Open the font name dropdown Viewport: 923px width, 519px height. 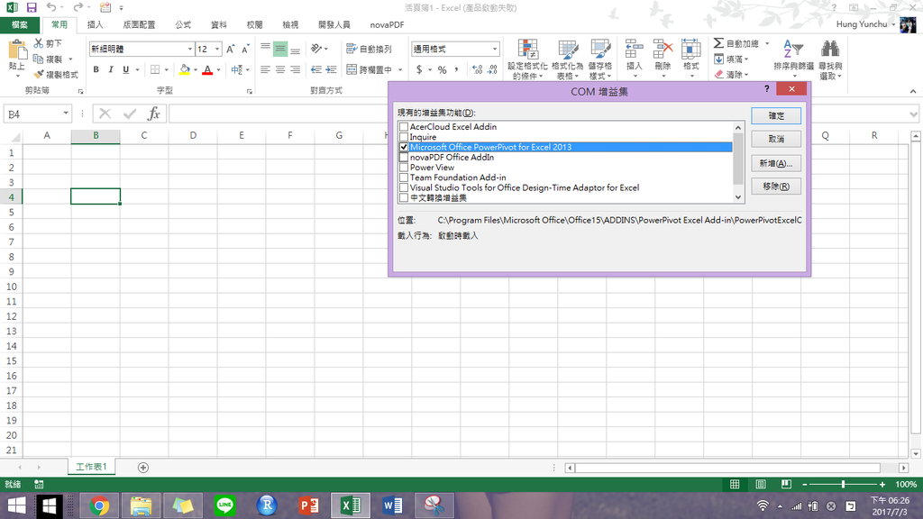coord(189,49)
